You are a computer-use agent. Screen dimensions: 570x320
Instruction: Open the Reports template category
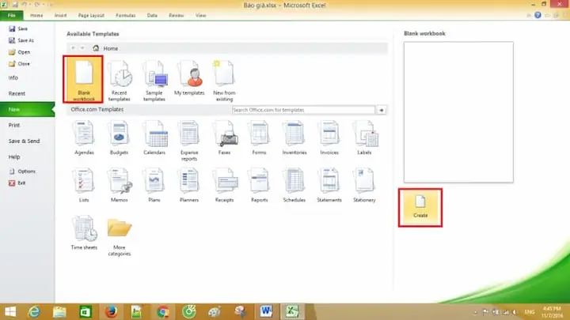(259, 185)
